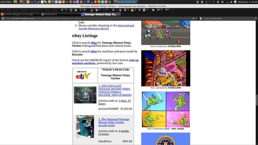258x145 pixels.
Task: Select the Teenage Mutant Ninja Turtles tab
Action: coord(100,14)
